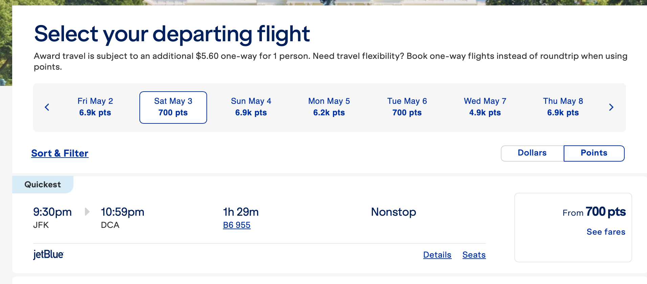This screenshot has height=284, width=647.
Task: Select Fri May 2 date tab
Action: tap(95, 107)
